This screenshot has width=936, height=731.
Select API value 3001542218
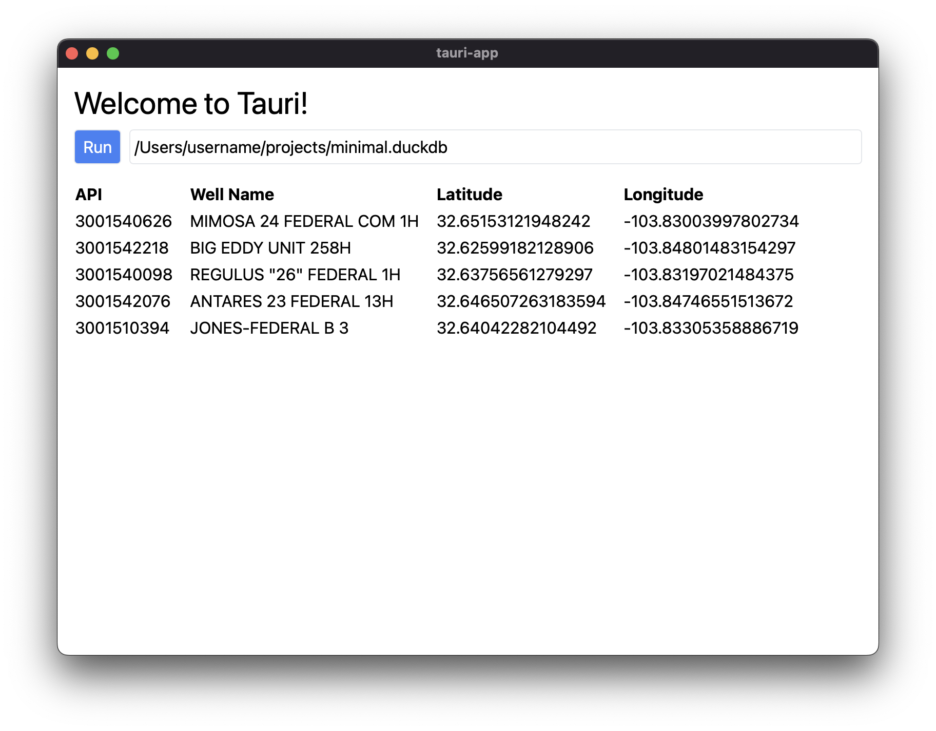(x=122, y=248)
